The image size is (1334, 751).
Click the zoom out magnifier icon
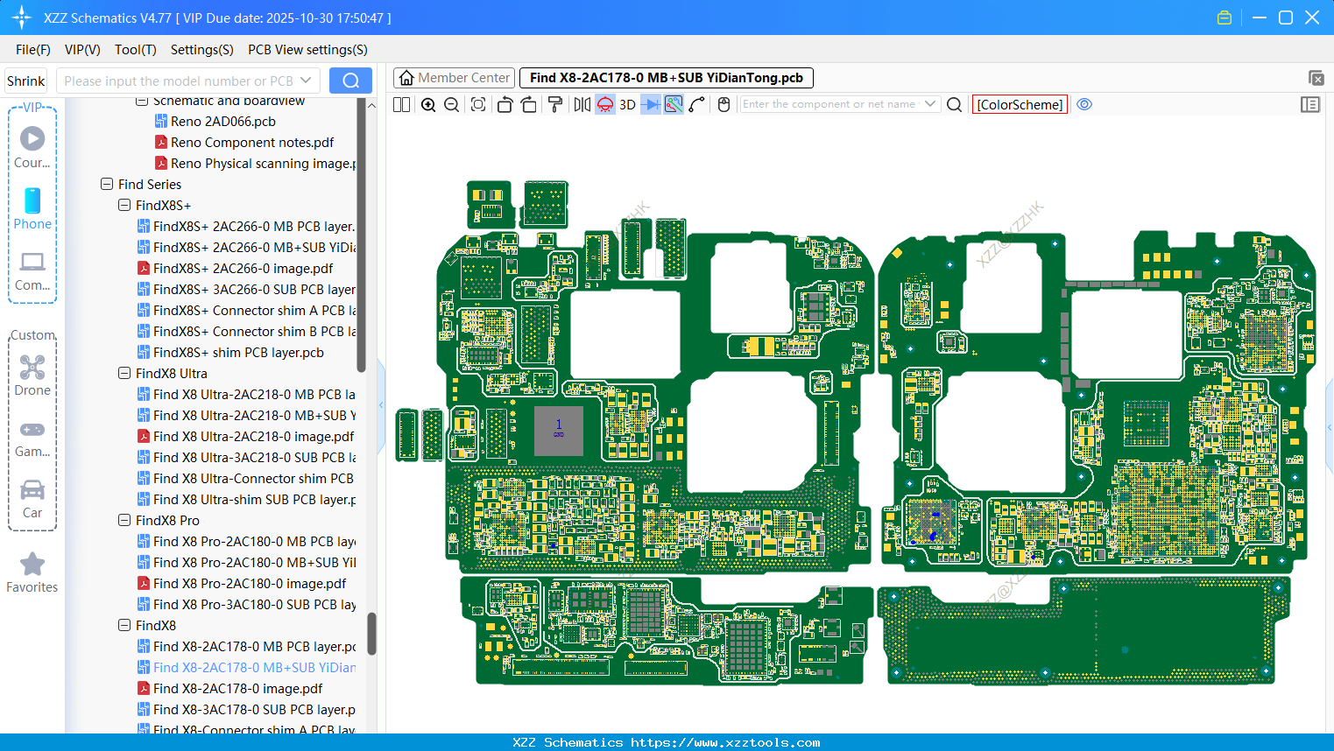click(x=452, y=105)
